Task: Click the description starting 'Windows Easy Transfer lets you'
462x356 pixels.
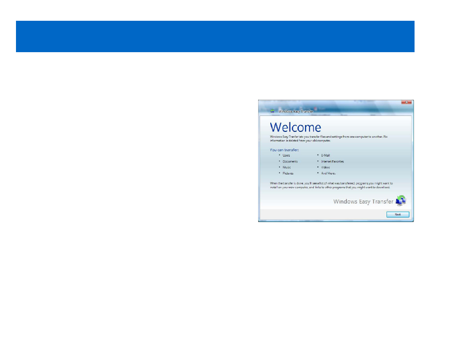Action: (x=328, y=139)
